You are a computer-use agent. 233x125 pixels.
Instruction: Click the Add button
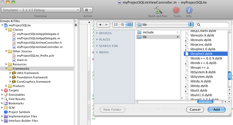click(217, 109)
